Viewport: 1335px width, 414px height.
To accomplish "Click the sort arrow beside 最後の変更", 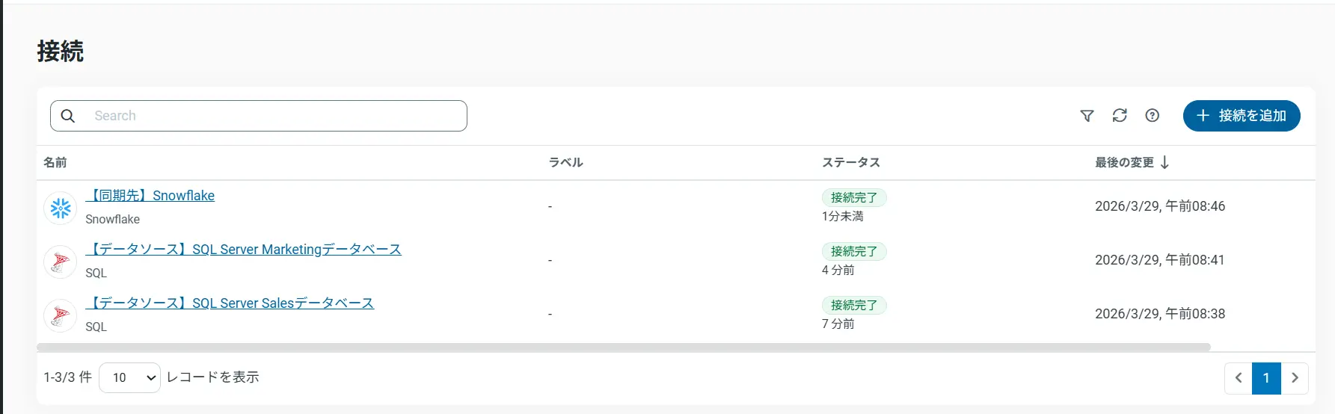I will coord(1165,163).
